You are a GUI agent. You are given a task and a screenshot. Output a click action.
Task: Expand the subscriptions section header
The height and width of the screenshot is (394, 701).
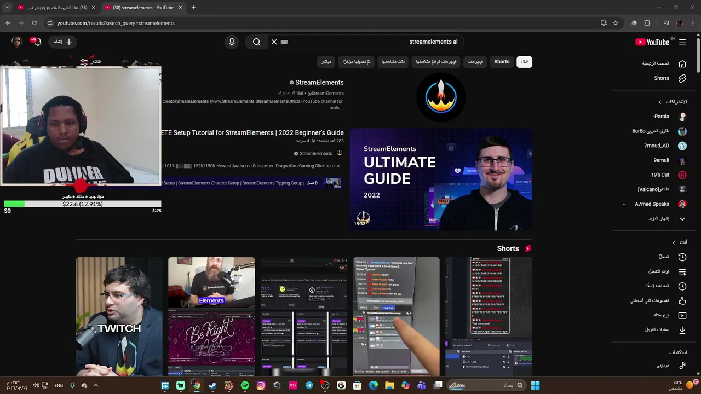(673, 102)
